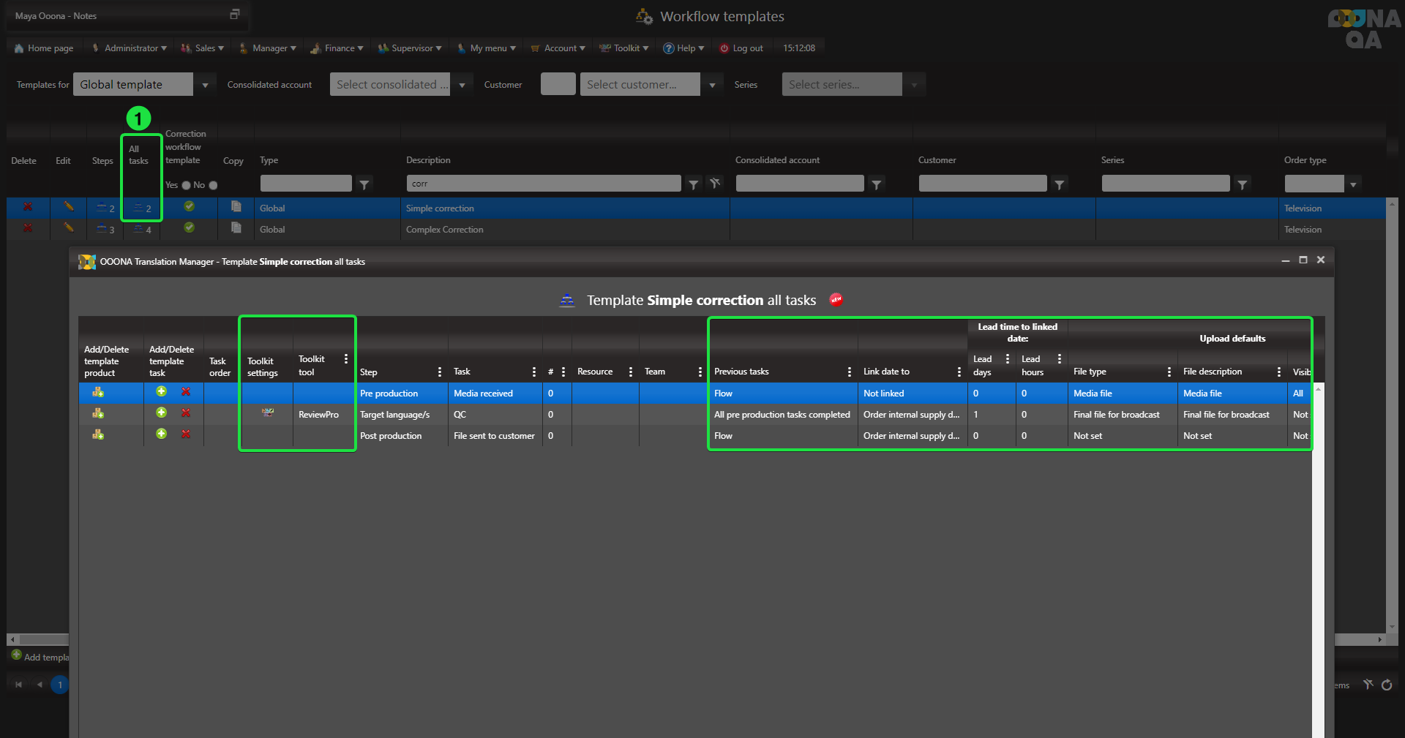The height and width of the screenshot is (738, 1405).
Task: Copy the Simple correction template
Action: point(236,207)
